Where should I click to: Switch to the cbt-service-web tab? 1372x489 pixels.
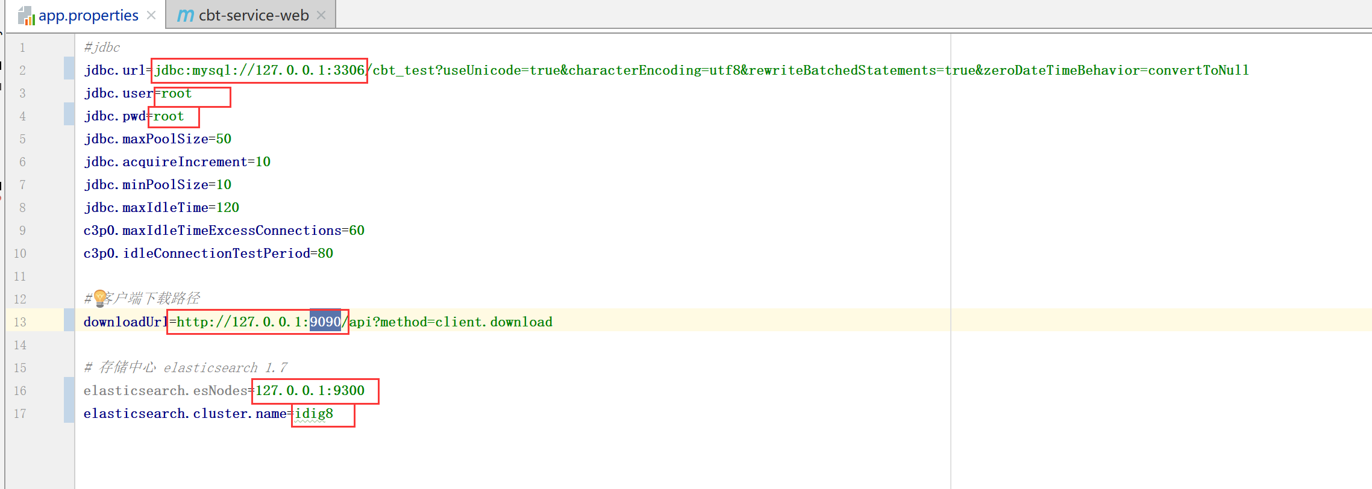(x=254, y=15)
